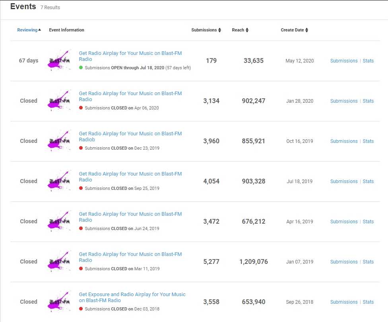The image size is (388, 322).
Task: Click submissions count 4,054
Action: [x=211, y=181]
